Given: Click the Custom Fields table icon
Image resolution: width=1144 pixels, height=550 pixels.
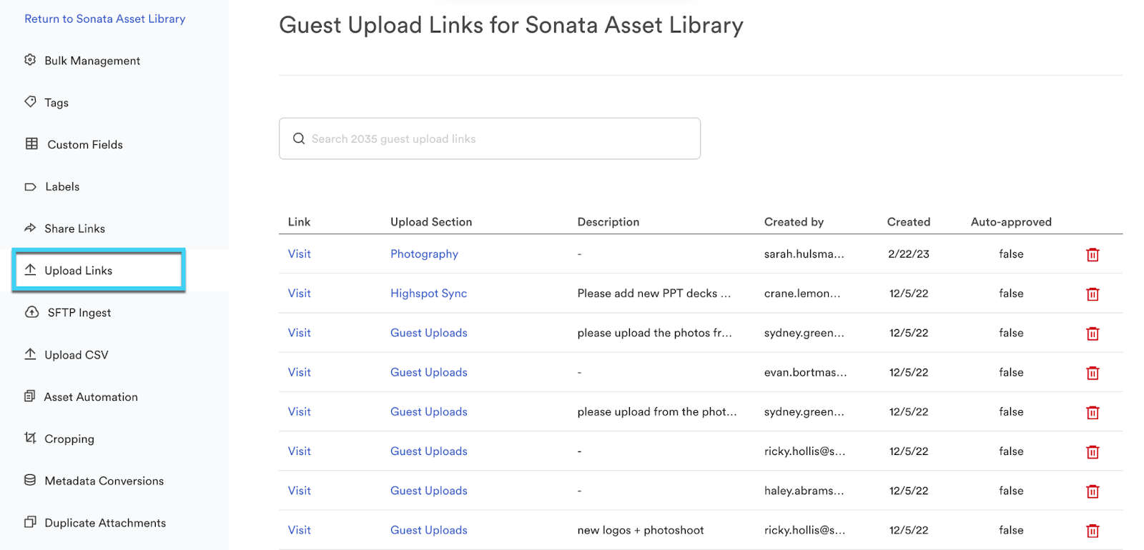Looking at the screenshot, I should coord(31,144).
